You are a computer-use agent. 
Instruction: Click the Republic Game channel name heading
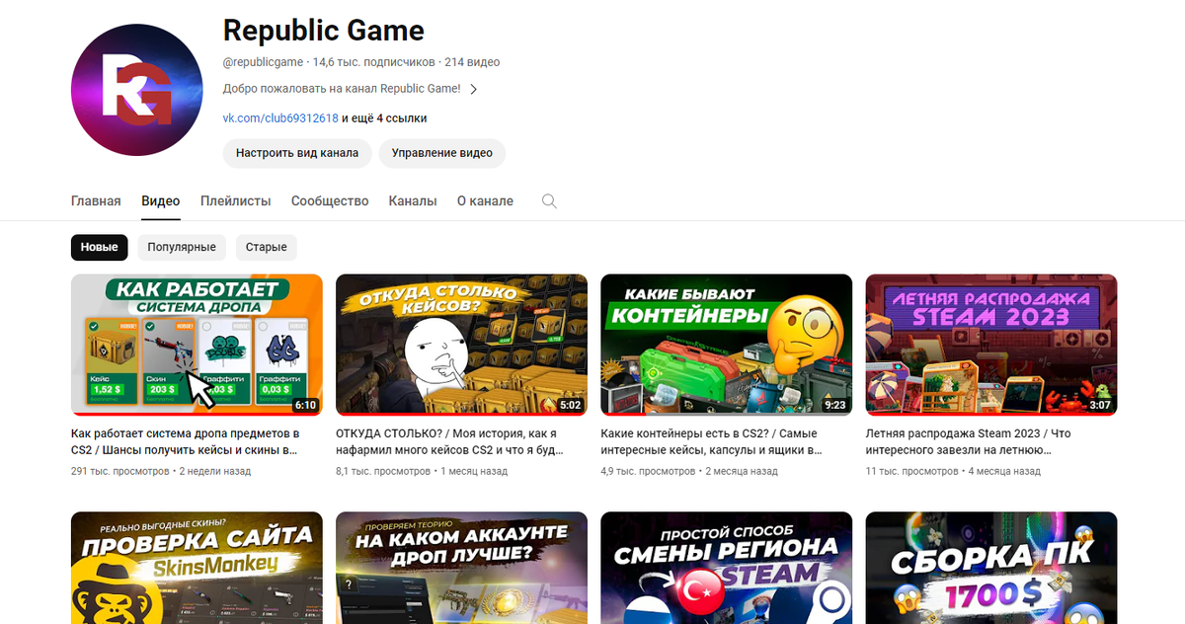click(324, 31)
